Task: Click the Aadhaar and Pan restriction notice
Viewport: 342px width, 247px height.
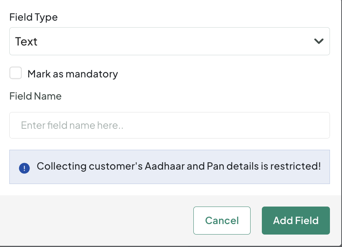Action: point(170,167)
